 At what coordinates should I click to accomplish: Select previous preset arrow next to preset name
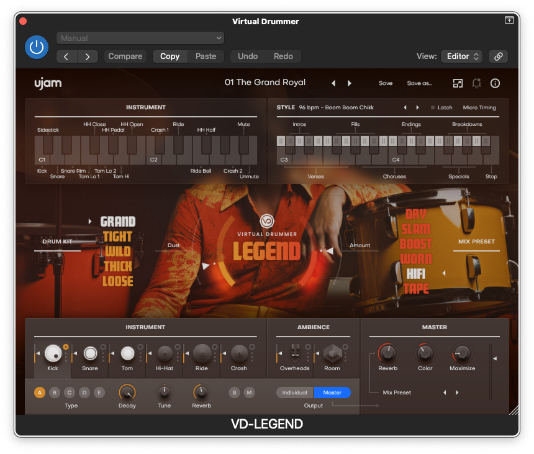[x=333, y=83]
